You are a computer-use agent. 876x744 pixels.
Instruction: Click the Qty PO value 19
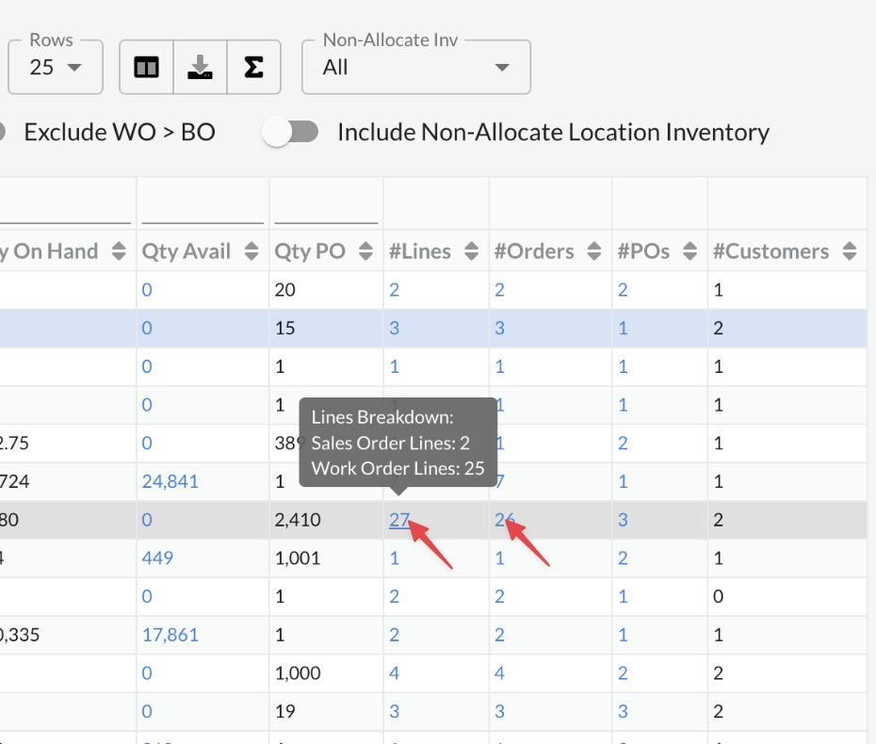point(284,712)
